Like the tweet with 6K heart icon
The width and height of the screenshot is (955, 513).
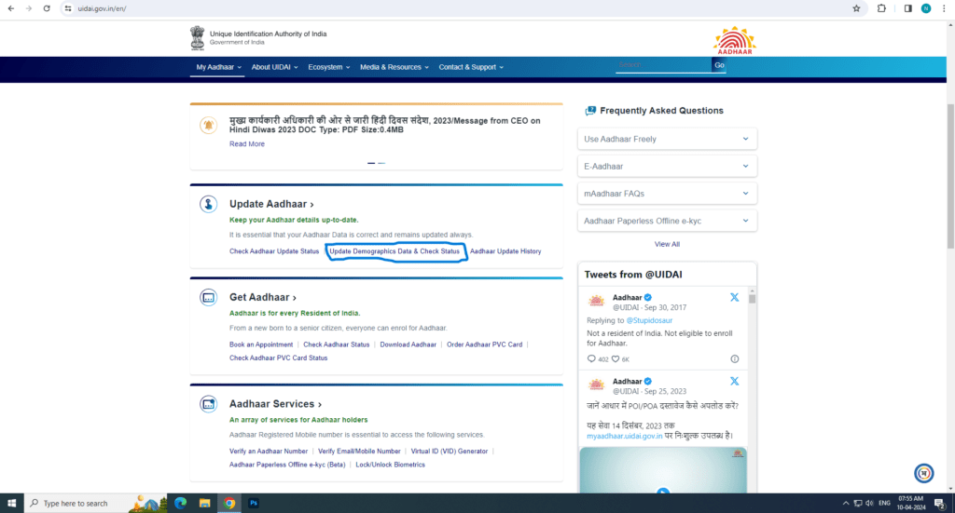tap(616, 358)
